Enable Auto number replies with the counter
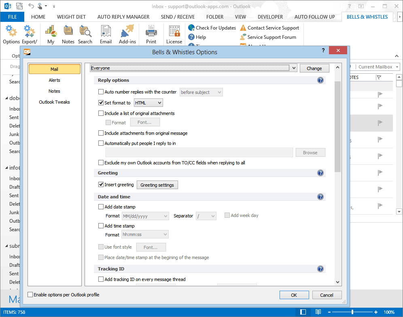 [x=101, y=92]
